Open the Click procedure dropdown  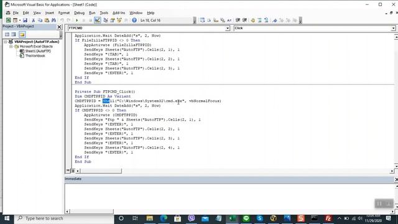pyautogui.click(x=393, y=28)
